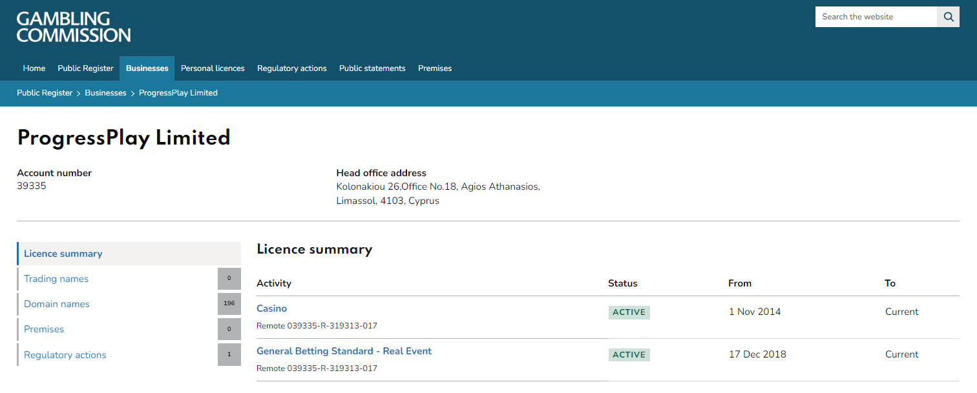Go to the Home menu item

click(x=34, y=68)
